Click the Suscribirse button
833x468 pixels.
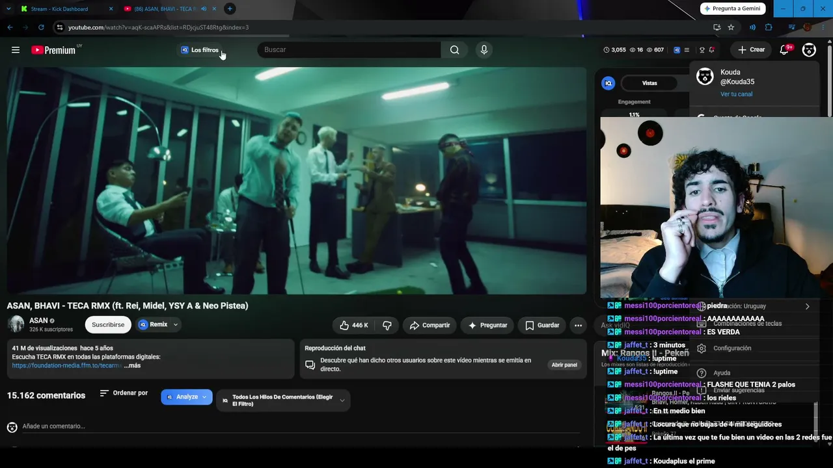coord(108,324)
